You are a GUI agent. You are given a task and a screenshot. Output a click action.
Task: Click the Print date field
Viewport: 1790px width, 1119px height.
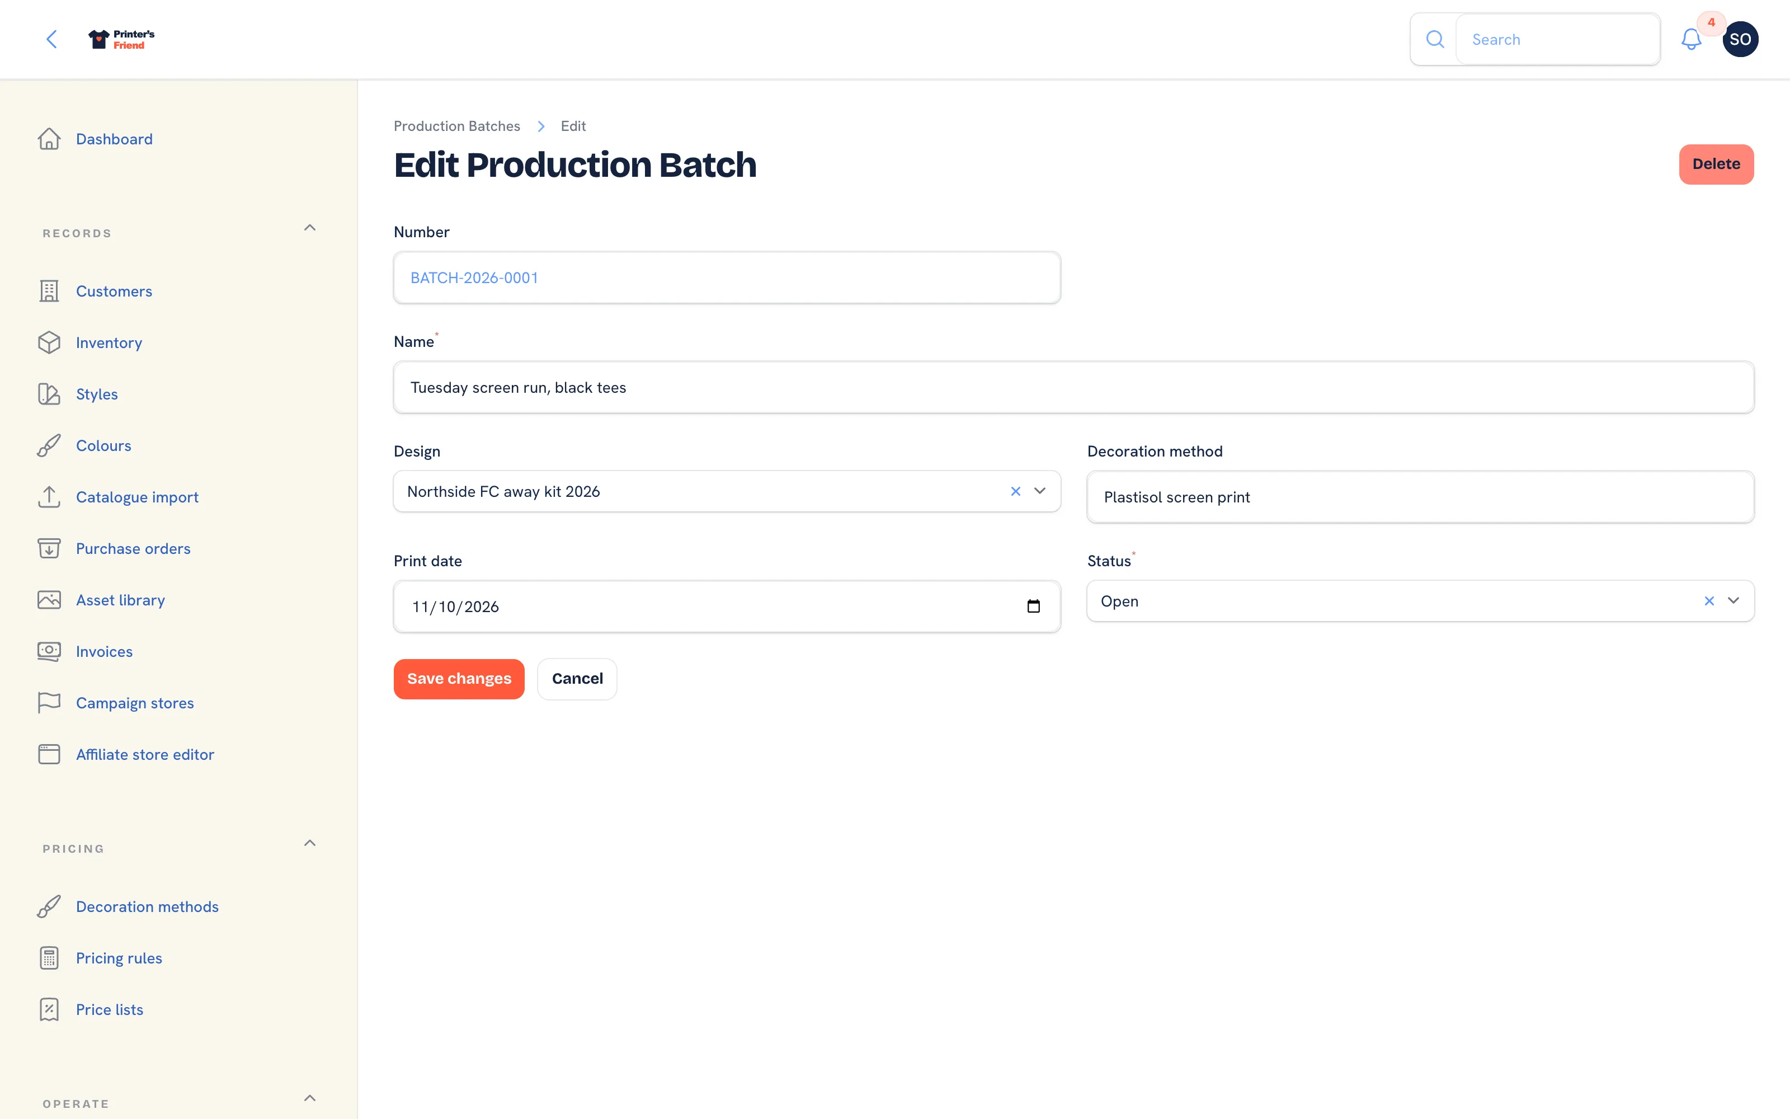click(727, 606)
